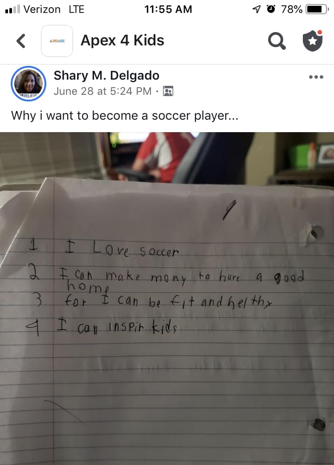334x465 pixels.
Task: Tap the back arrow chevron
Action: pyautogui.click(x=21, y=40)
